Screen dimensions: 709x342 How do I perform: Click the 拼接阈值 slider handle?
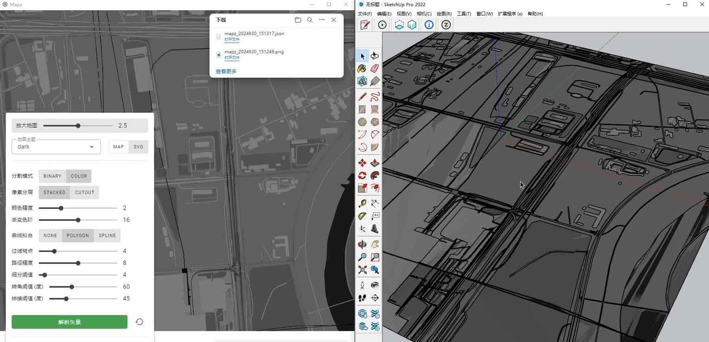pos(66,299)
